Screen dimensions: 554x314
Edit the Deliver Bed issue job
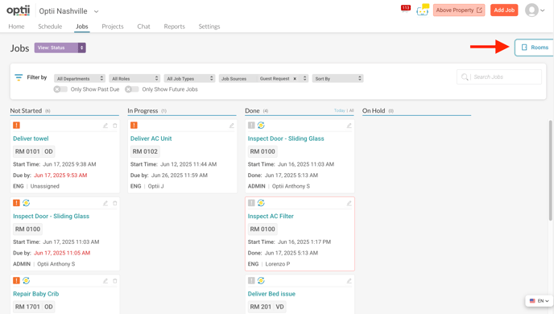pos(349,281)
